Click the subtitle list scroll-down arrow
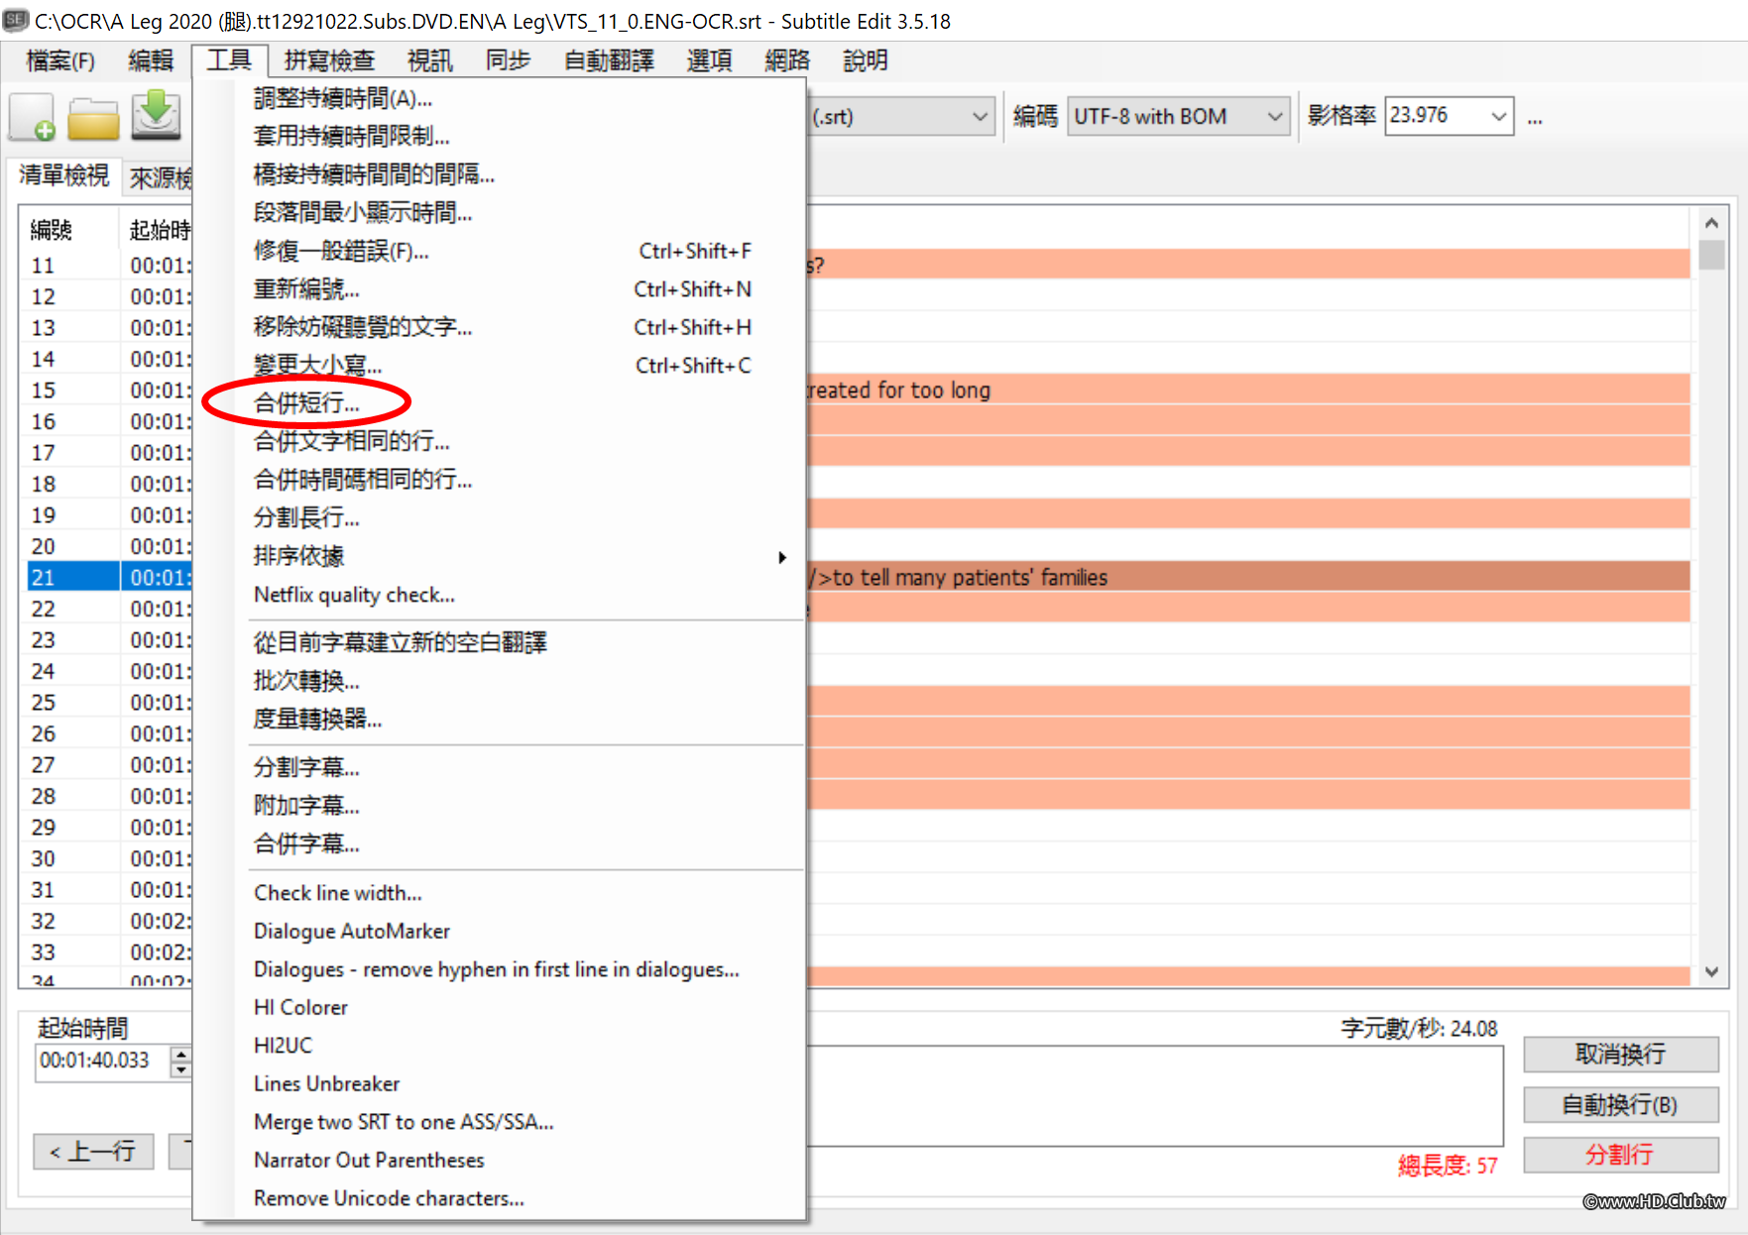This screenshot has height=1235, width=1748. [1711, 971]
